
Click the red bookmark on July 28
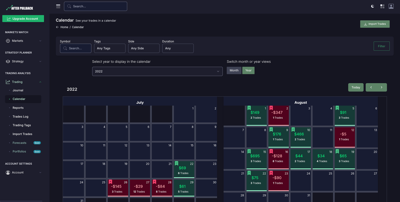coord(154,182)
